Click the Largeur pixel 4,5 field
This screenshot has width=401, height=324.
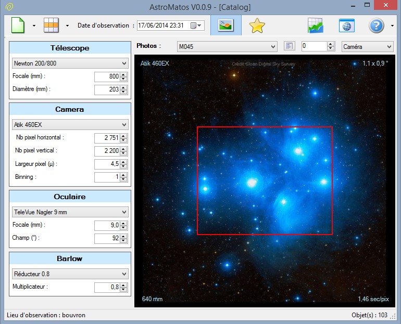(x=107, y=164)
